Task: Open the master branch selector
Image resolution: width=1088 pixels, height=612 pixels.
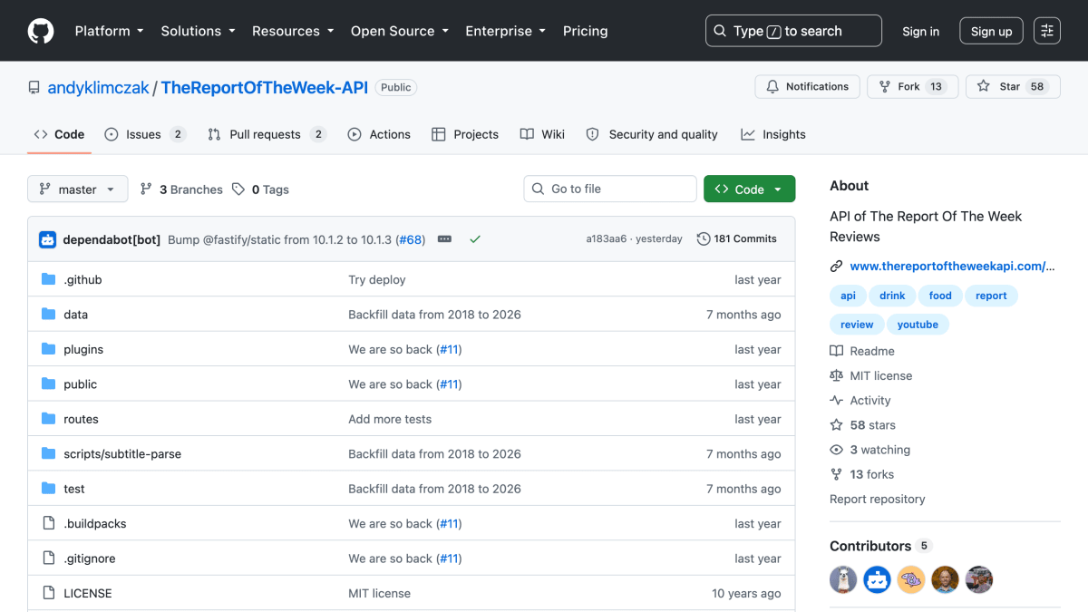Action: click(x=78, y=189)
